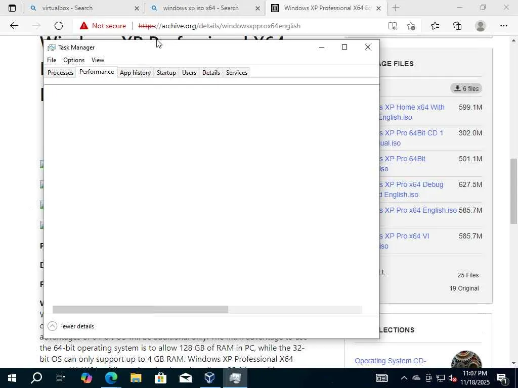
Task: Close the virtualbox - Search tab
Action: point(137,8)
